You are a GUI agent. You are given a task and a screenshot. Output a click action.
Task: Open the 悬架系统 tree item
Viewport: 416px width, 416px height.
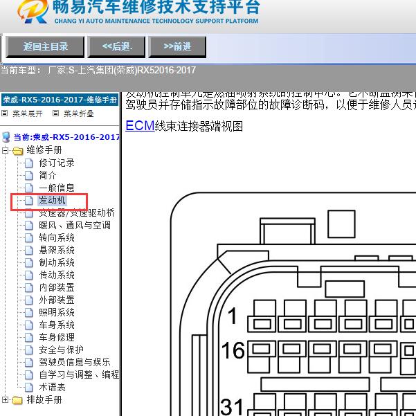(x=57, y=250)
